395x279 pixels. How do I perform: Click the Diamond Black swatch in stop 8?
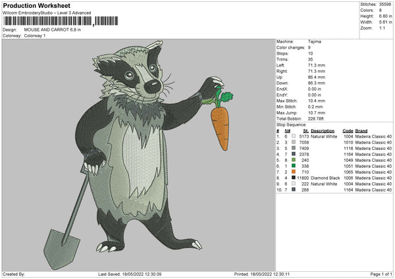[x=294, y=178]
